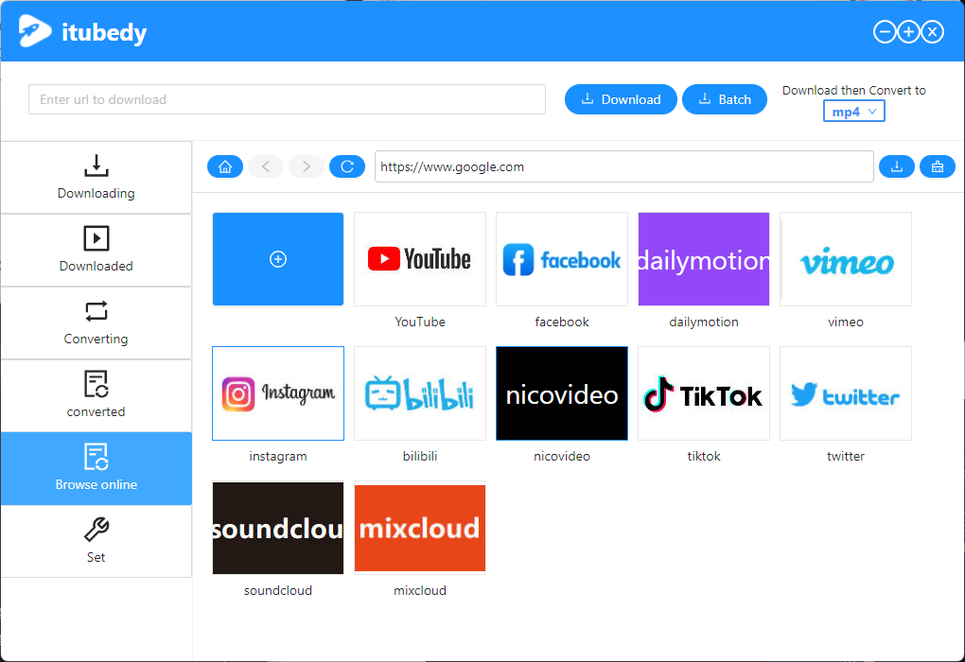Viewport: 965px width, 662px height.
Task: Click the Download button
Action: [621, 98]
